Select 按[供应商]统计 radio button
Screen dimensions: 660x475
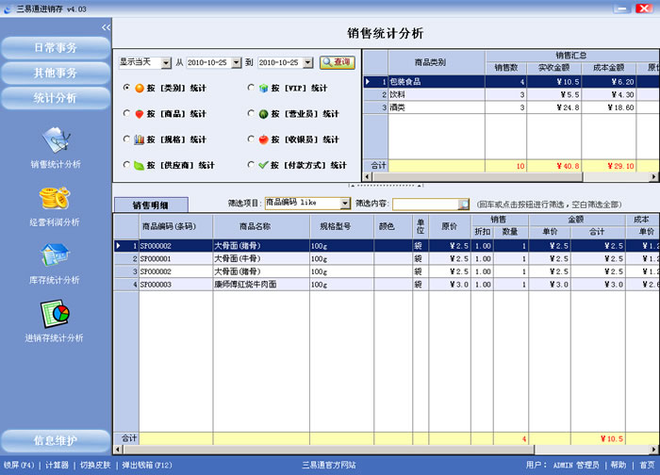(126, 165)
